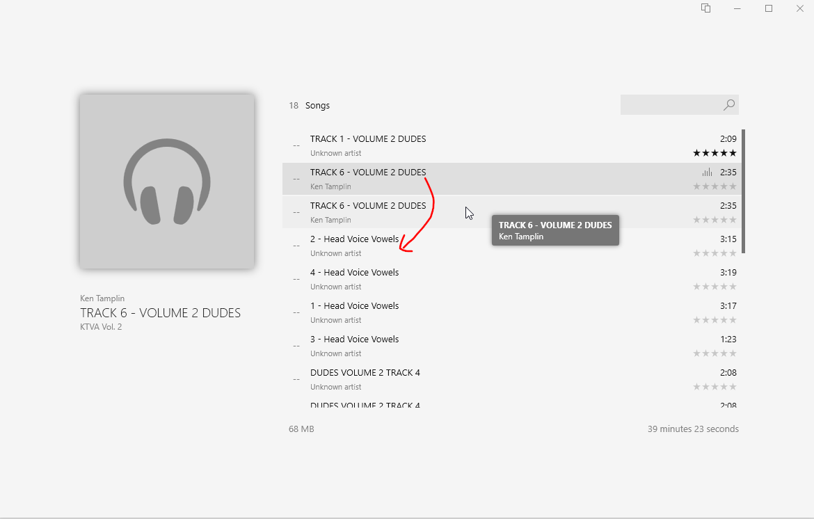Click the first star beside TRACK 6
Image resolution: width=814 pixels, height=519 pixels.
point(695,186)
